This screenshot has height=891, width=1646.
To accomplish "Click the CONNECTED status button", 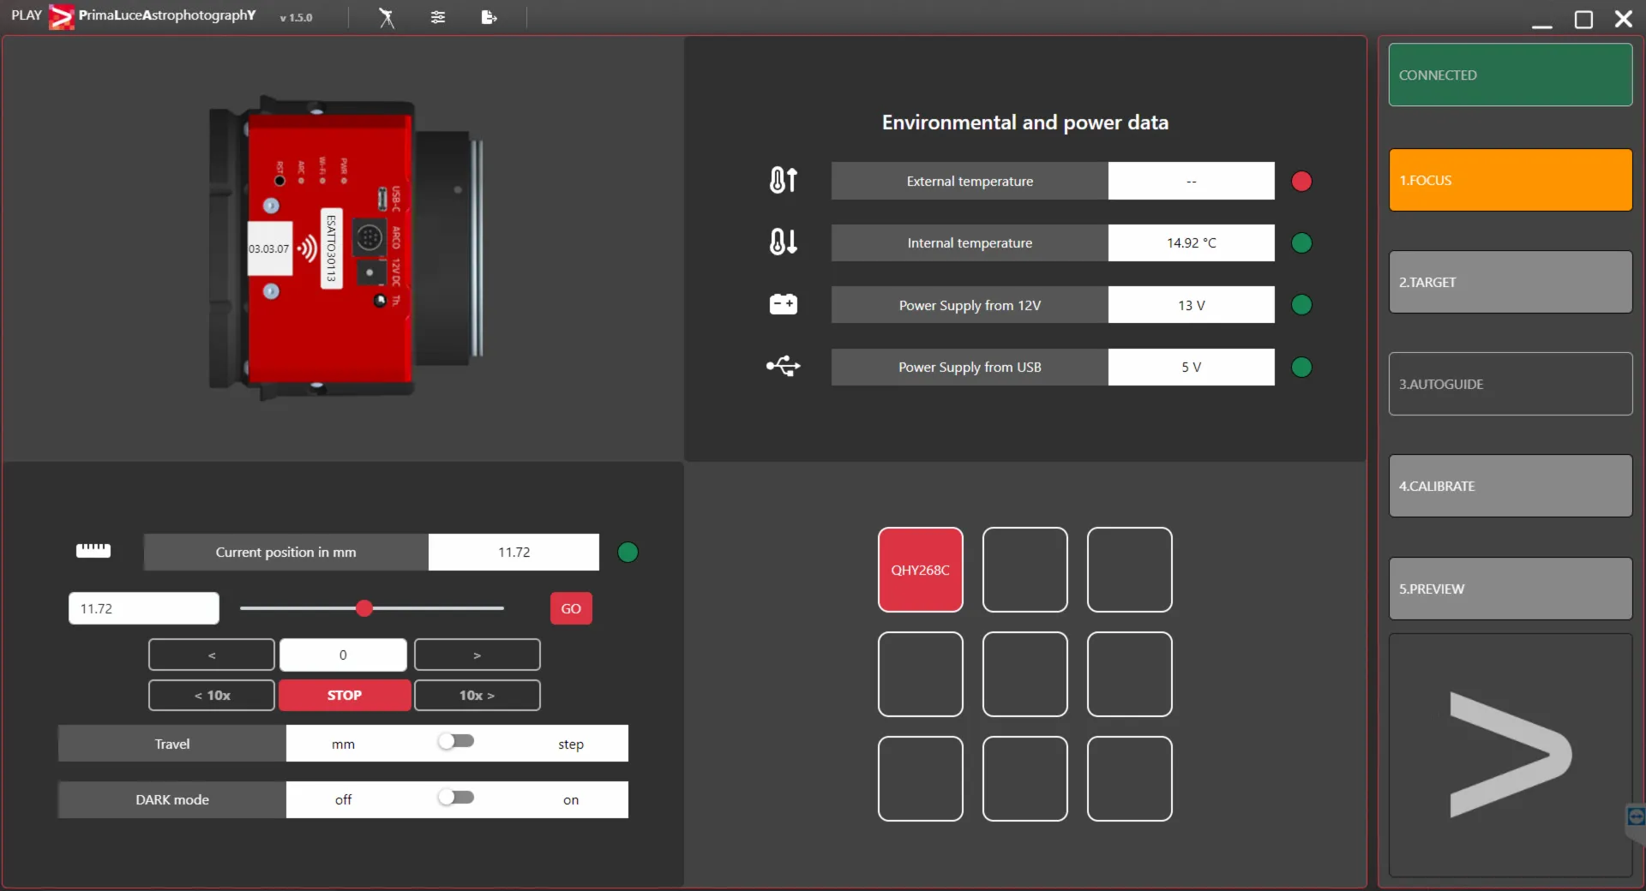I will point(1511,75).
